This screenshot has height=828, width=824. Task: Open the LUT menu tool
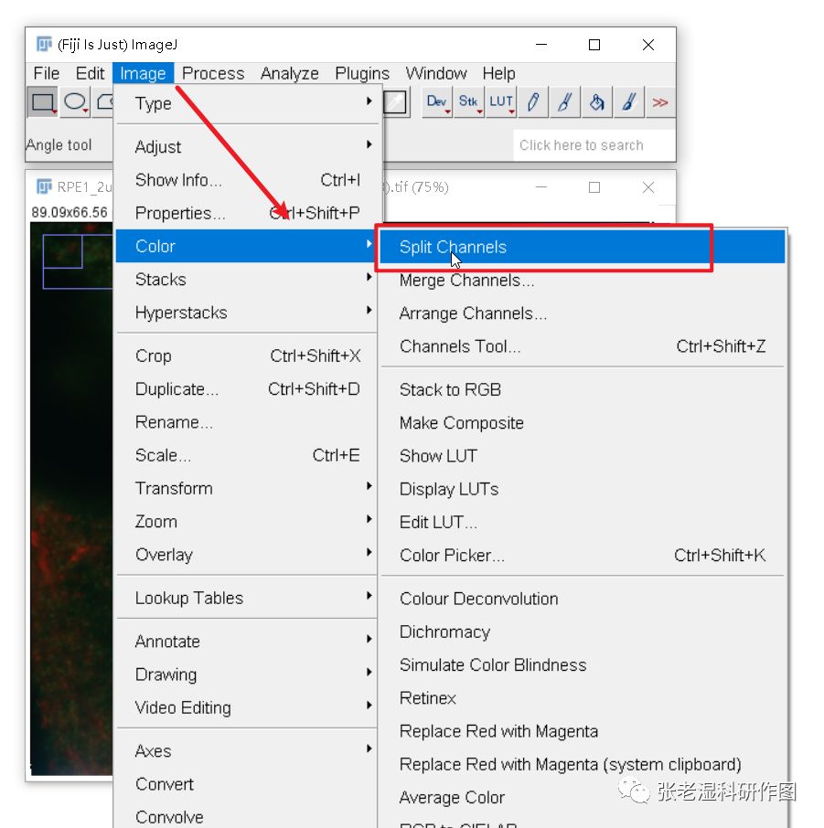501,102
